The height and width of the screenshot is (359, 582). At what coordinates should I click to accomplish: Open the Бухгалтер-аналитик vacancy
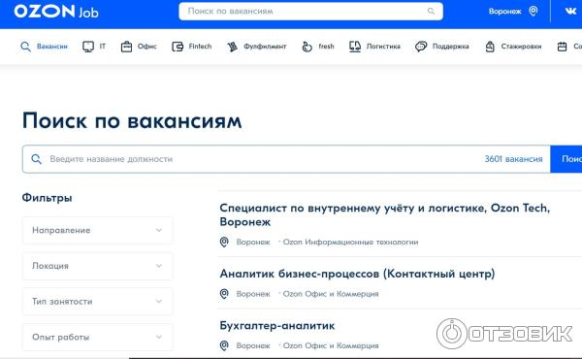coord(276,326)
